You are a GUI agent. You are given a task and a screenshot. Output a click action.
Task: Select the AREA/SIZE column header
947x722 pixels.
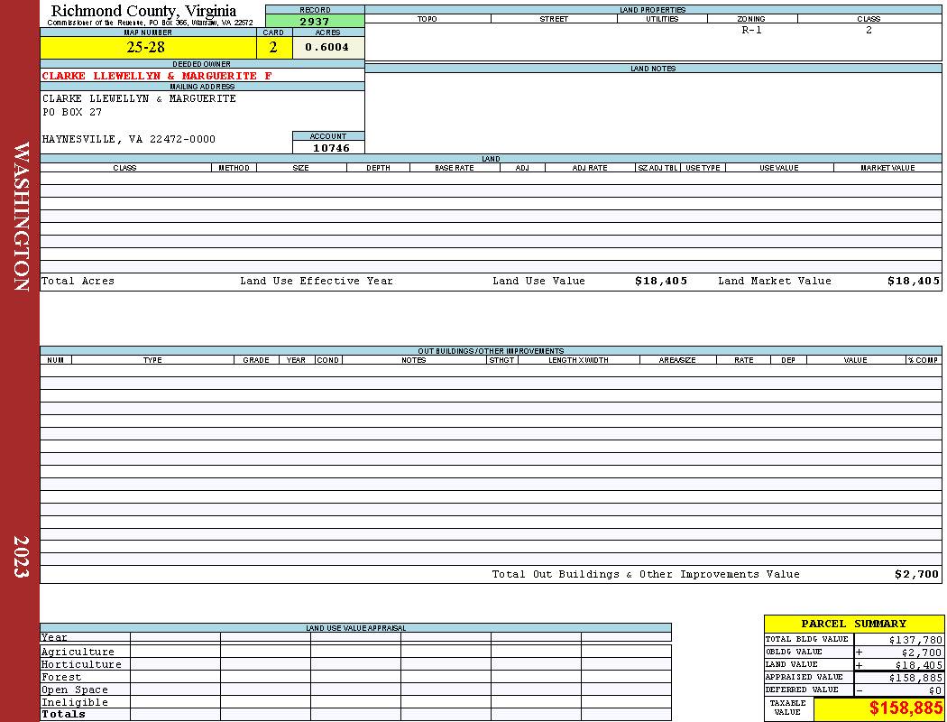click(x=677, y=359)
